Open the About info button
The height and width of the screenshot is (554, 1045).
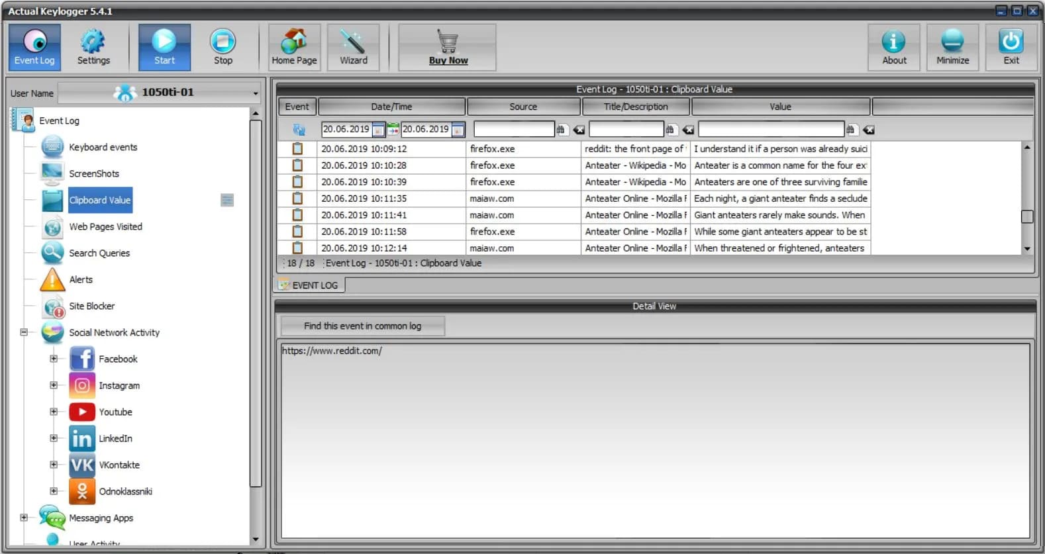pyautogui.click(x=894, y=48)
